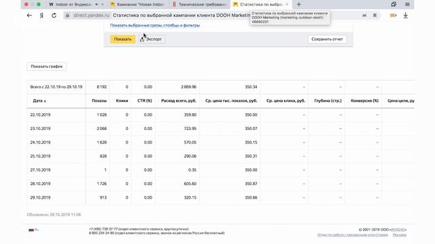Open 'Показать выбранные срезы, столбцы и фильтры' link

tap(155, 25)
